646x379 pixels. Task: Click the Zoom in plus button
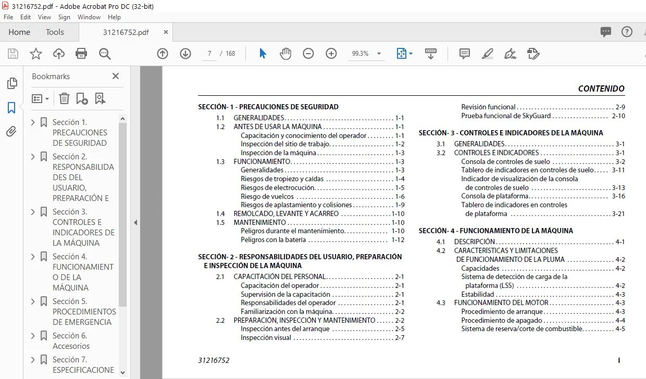click(x=331, y=54)
